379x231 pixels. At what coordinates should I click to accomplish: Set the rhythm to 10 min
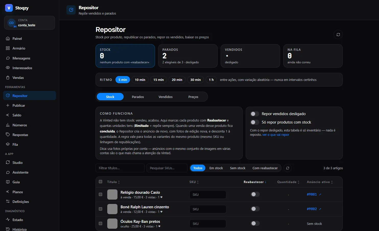(140, 80)
